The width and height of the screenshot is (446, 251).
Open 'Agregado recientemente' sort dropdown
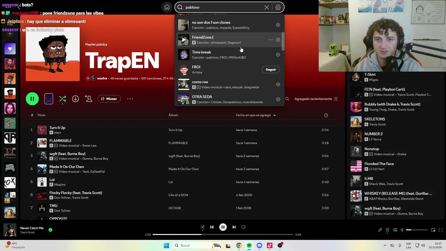tap(316, 99)
